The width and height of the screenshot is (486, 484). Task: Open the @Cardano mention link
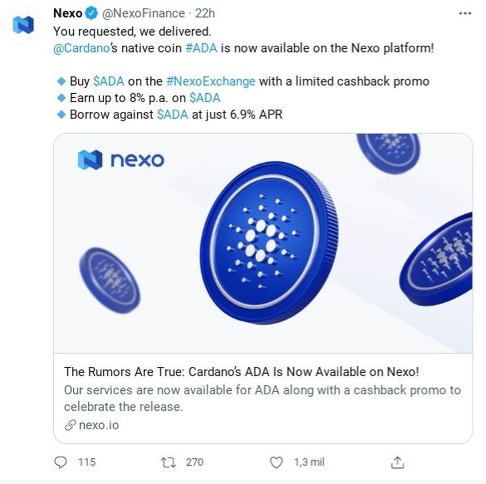tap(81, 49)
